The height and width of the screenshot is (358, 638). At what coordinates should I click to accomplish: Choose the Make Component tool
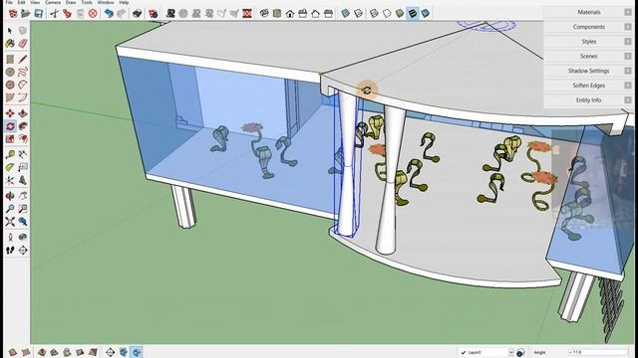pyautogui.click(x=23, y=31)
